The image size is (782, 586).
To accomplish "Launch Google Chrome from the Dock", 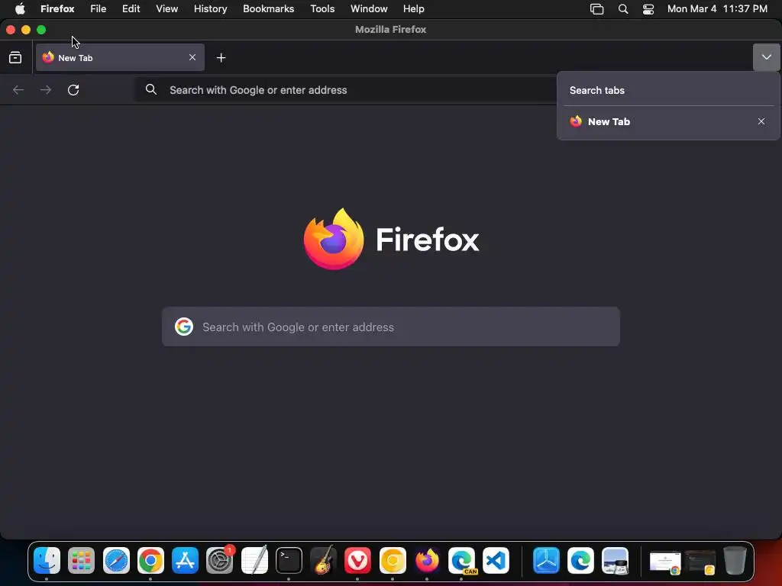I will pyautogui.click(x=150, y=561).
